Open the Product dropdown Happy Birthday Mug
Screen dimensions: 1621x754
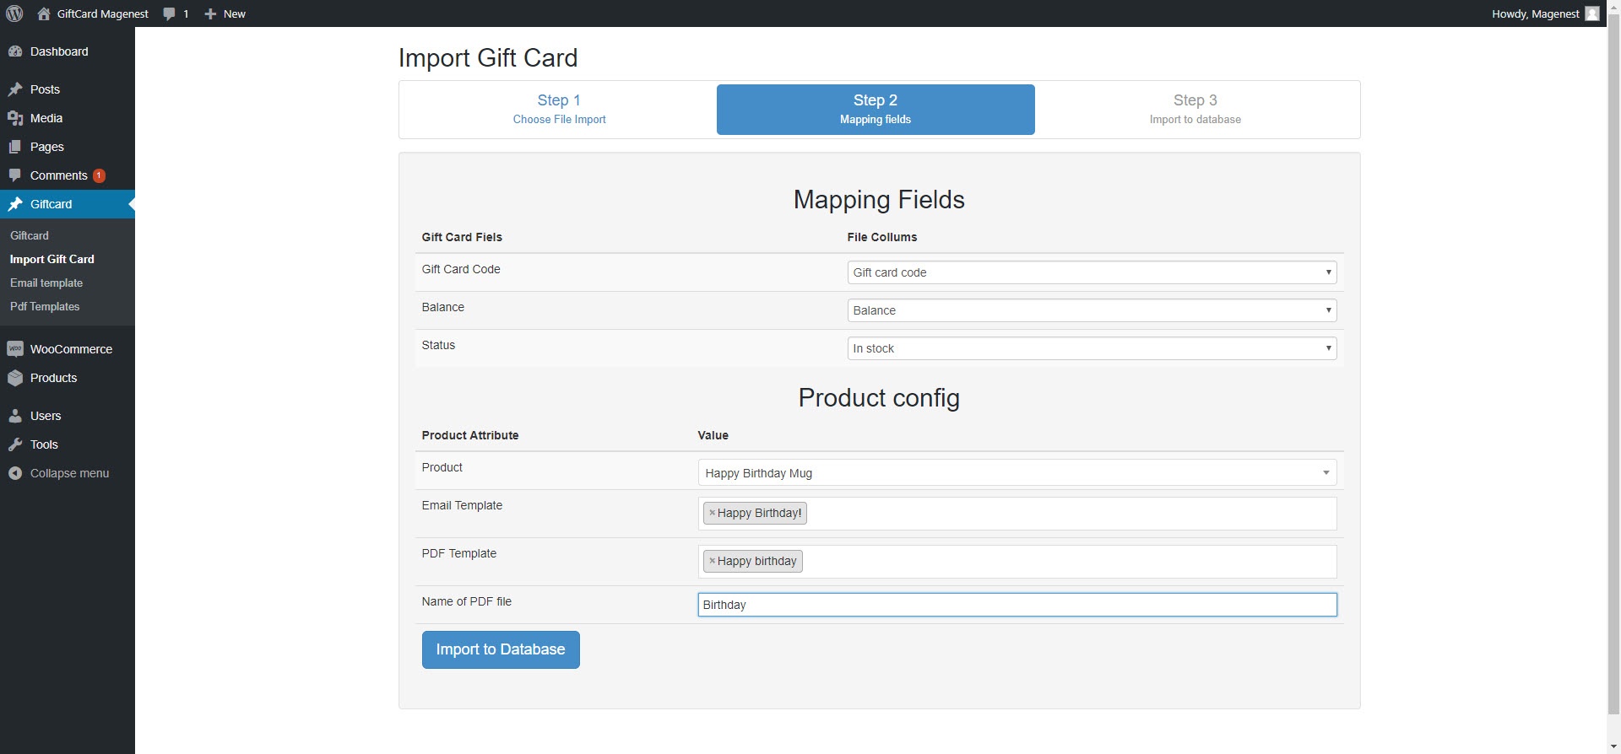click(1017, 473)
